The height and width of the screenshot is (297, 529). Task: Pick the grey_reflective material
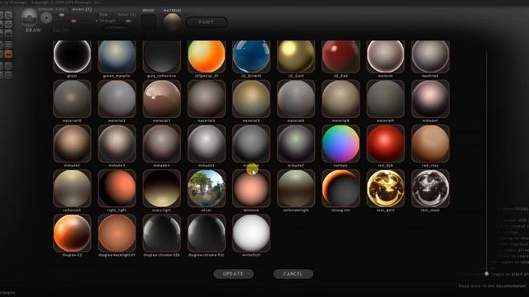pyautogui.click(x=162, y=56)
